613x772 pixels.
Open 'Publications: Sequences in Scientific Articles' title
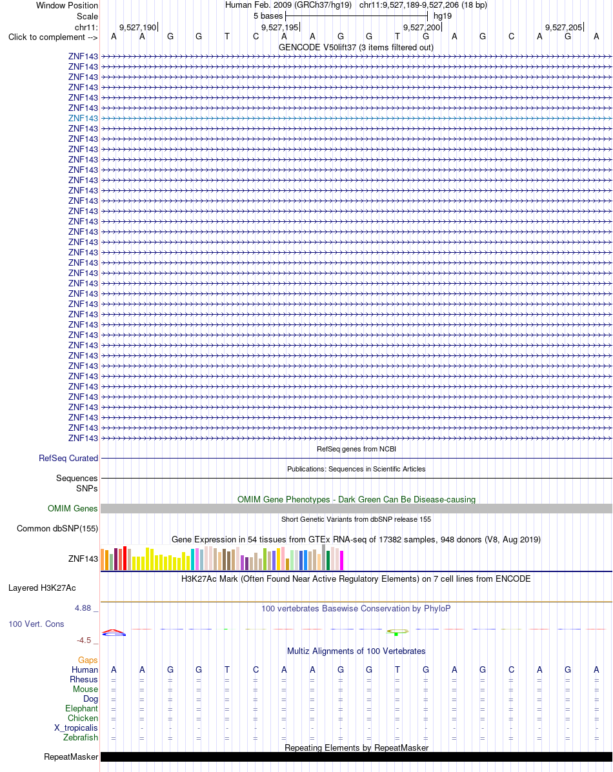(356, 470)
